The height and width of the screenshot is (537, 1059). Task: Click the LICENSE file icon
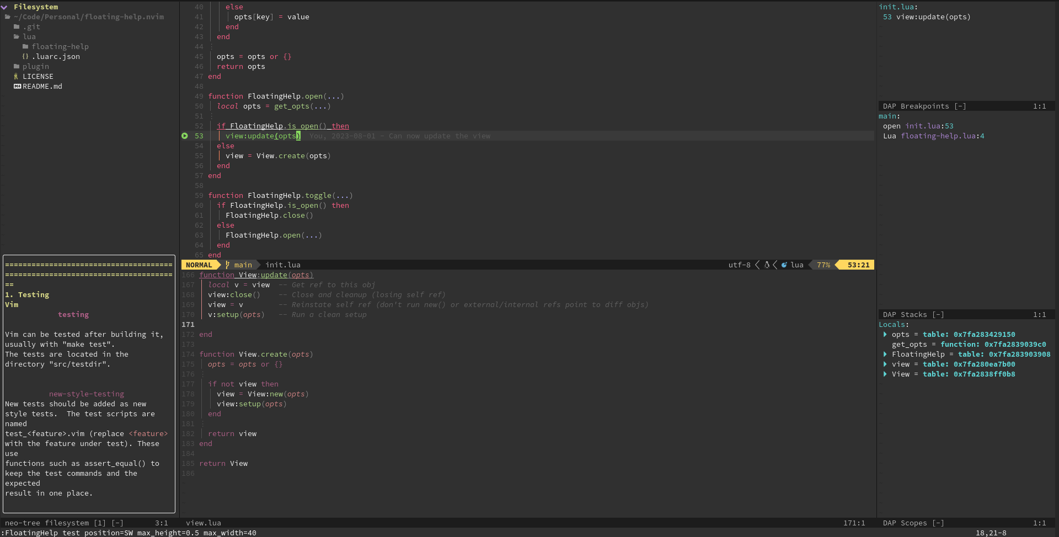[x=17, y=77]
